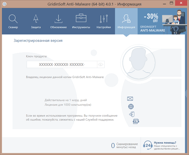Click Действительна на 1 млрд. дней text

tap(66, 100)
